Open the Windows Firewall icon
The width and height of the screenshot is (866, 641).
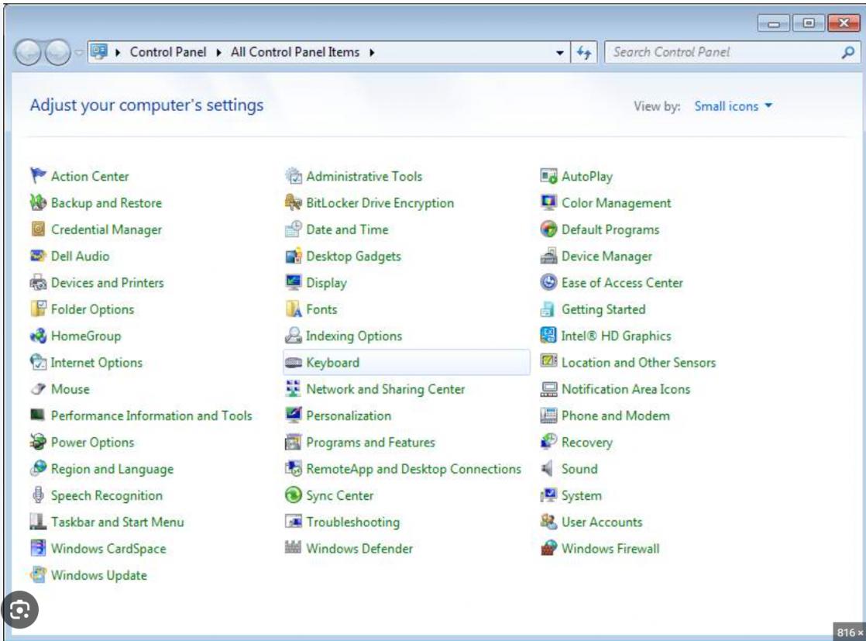point(548,549)
